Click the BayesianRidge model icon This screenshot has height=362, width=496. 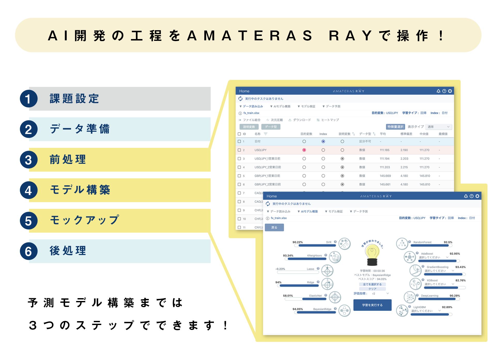point(344,311)
